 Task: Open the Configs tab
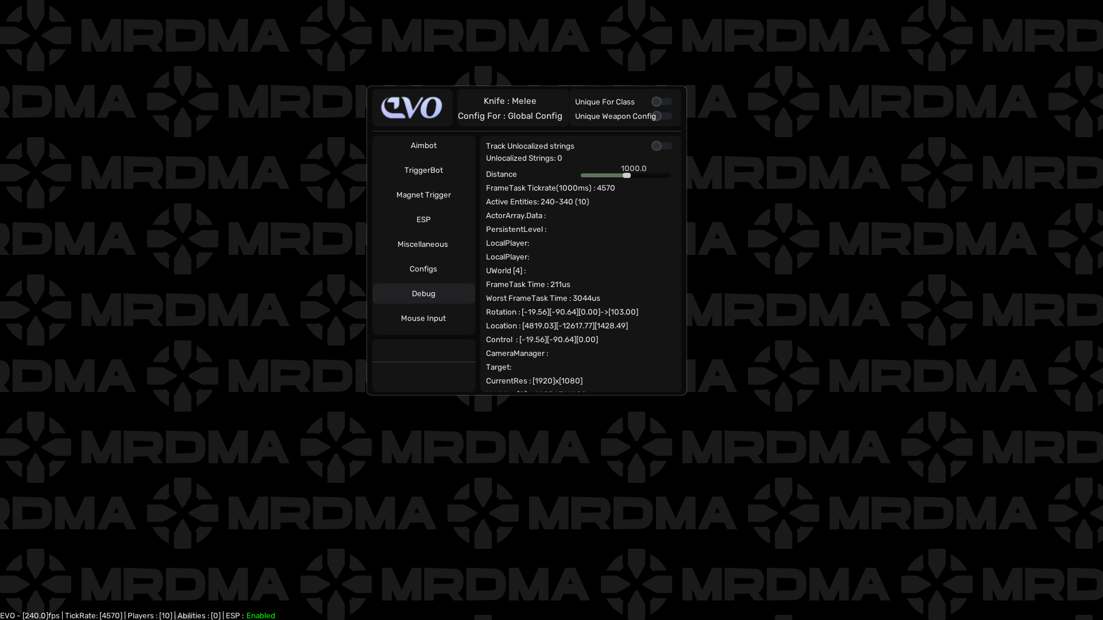[423, 269]
